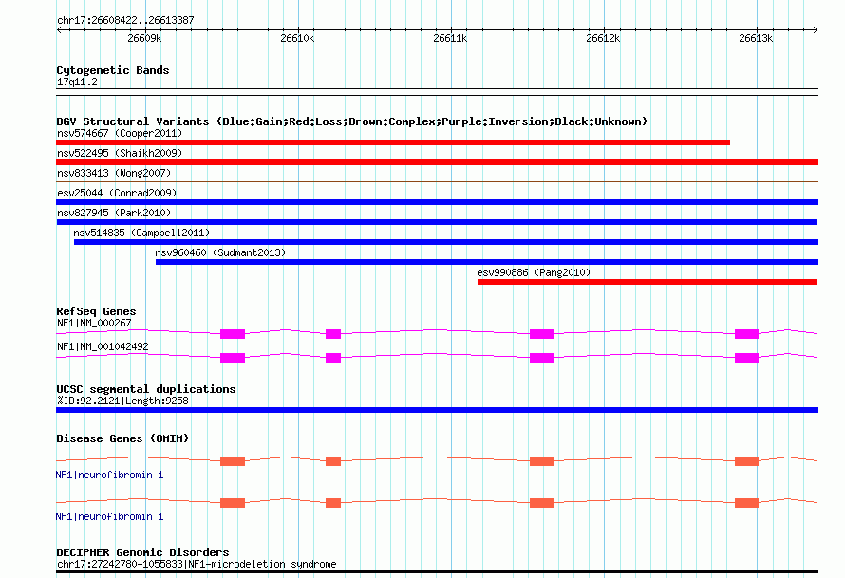845x578 pixels.
Task: Click the esv990886 (Pang2010) red bar
Action: (648, 282)
